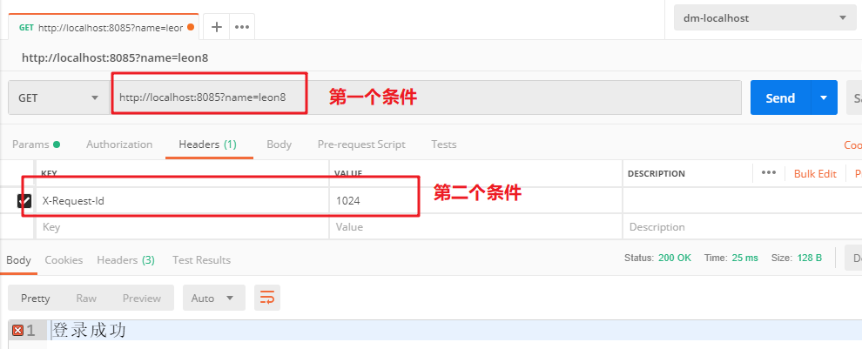Switch to the Authorization tab

[119, 144]
